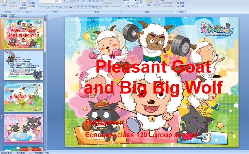This screenshot has width=249, height=154.
Task: Click the Font Color button
Action: (x=71, y=7)
